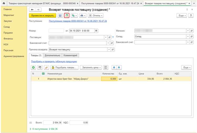Save document with the floppy disk icon
The image size is (197, 133).
click(x=60, y=15)
